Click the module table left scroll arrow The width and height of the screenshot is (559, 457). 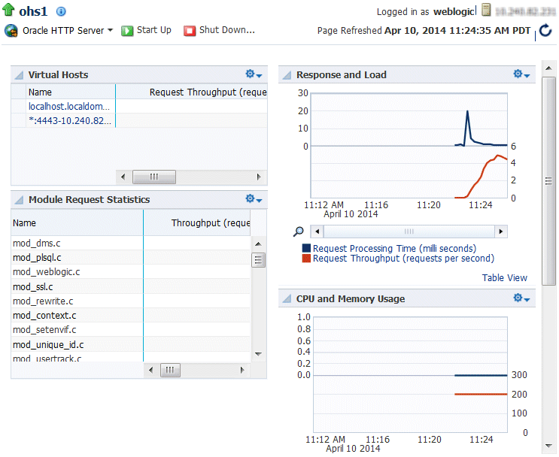pos(150,370)
